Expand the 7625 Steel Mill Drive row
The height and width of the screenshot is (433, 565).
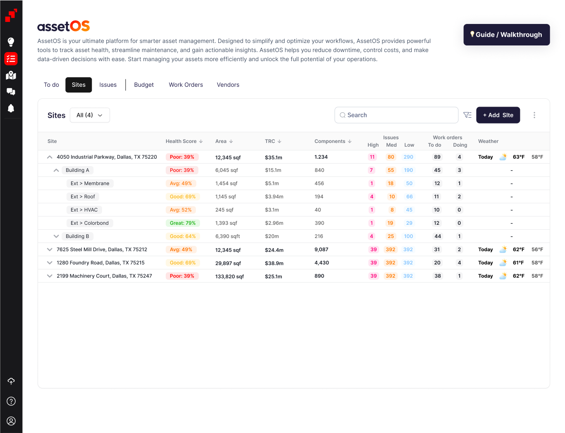(x=50, y=250)
